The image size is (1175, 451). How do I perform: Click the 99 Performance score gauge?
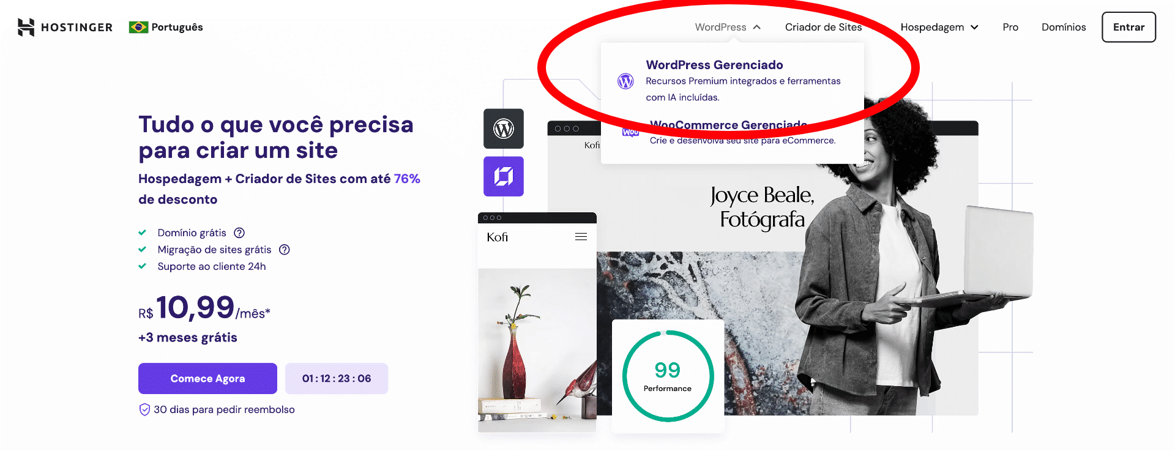point(668,376)
